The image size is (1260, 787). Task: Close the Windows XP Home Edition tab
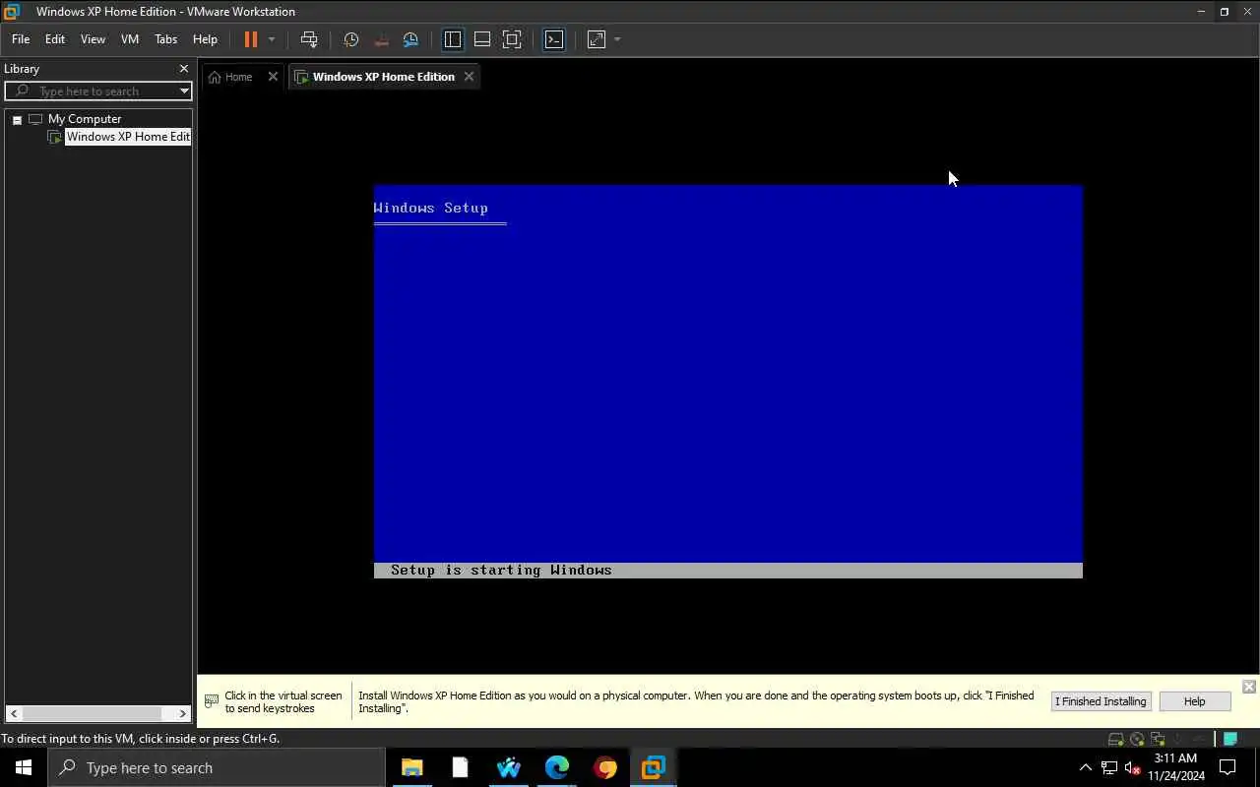tap(469, 77)
